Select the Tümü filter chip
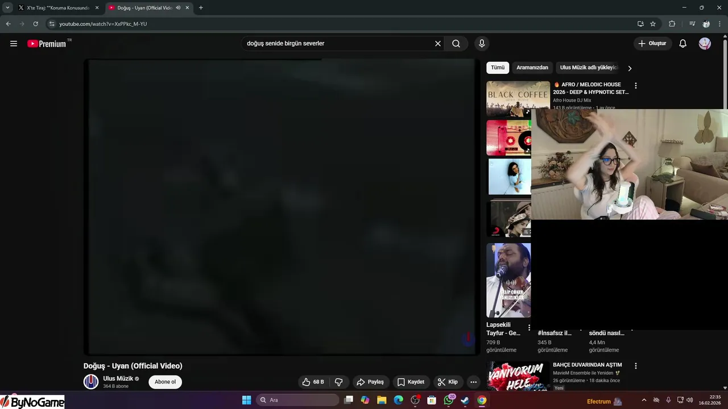 498,68
